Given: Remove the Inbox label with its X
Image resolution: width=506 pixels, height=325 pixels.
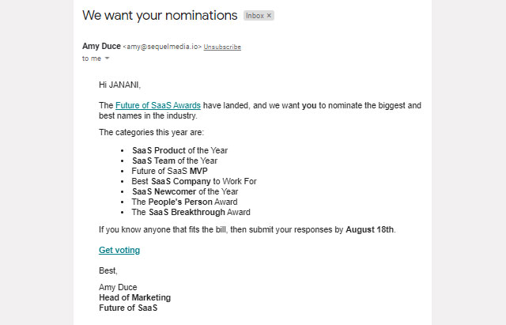Looking at the screenshot, I should [269, 16].
